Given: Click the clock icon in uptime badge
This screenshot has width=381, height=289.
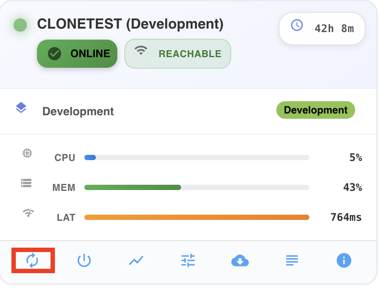Looking at the screenshot, I should [x=297, y=26].
